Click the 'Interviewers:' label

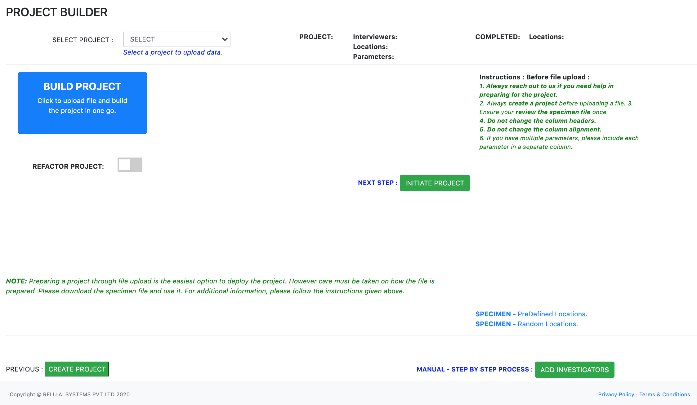pos(375,37)
